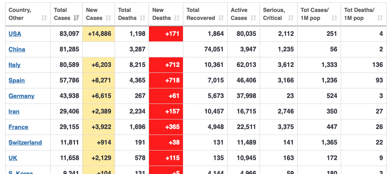Select Germany new cases cell +6,615
This screenshot has height=174, width=391.
tap(99, 96)
